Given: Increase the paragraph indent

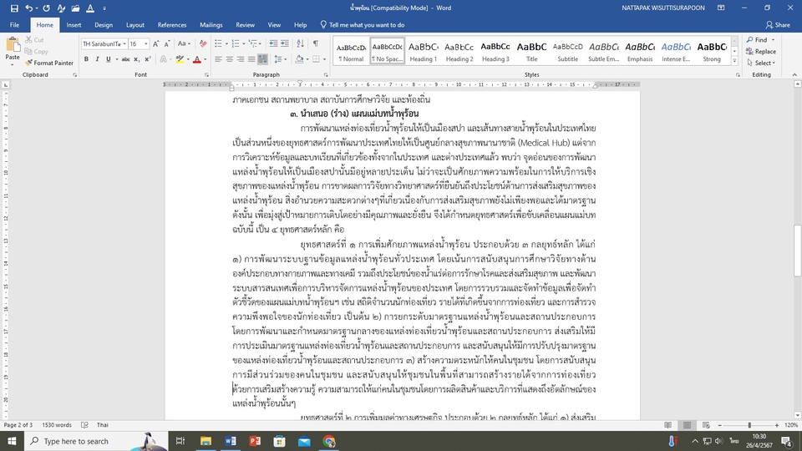Looking at the screenshot, I should [285, 44].
